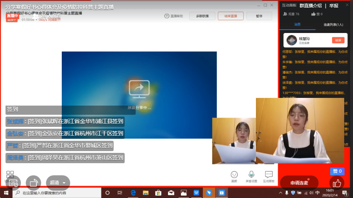The image size is (353, 198).
Task: Switch to the 消息 messages tab
Action: coord(297,25)
